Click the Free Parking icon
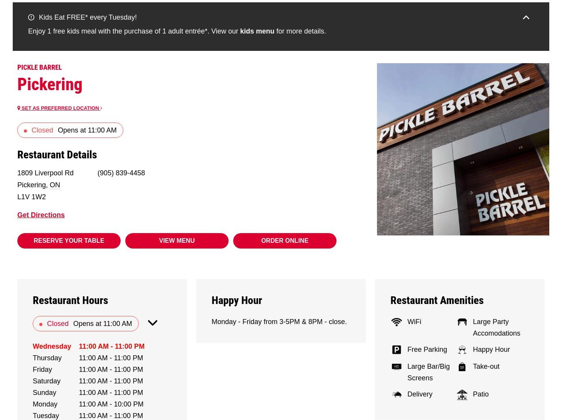This screenshot has height=420, width=562. pyautogui.click(x=397, y=349)
